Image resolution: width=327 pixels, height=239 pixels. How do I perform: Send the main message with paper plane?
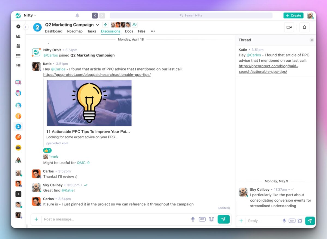coord(223,219)
